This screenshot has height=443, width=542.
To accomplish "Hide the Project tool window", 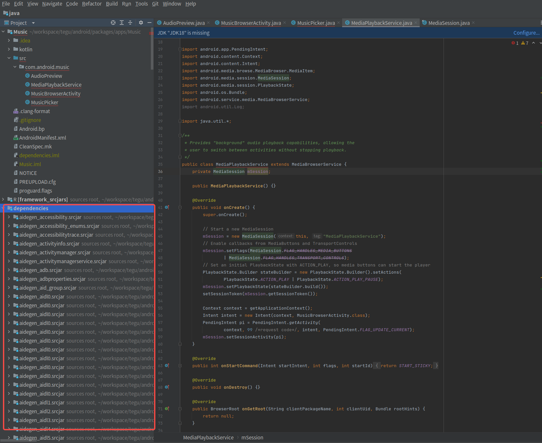I will tap(149, 23).
